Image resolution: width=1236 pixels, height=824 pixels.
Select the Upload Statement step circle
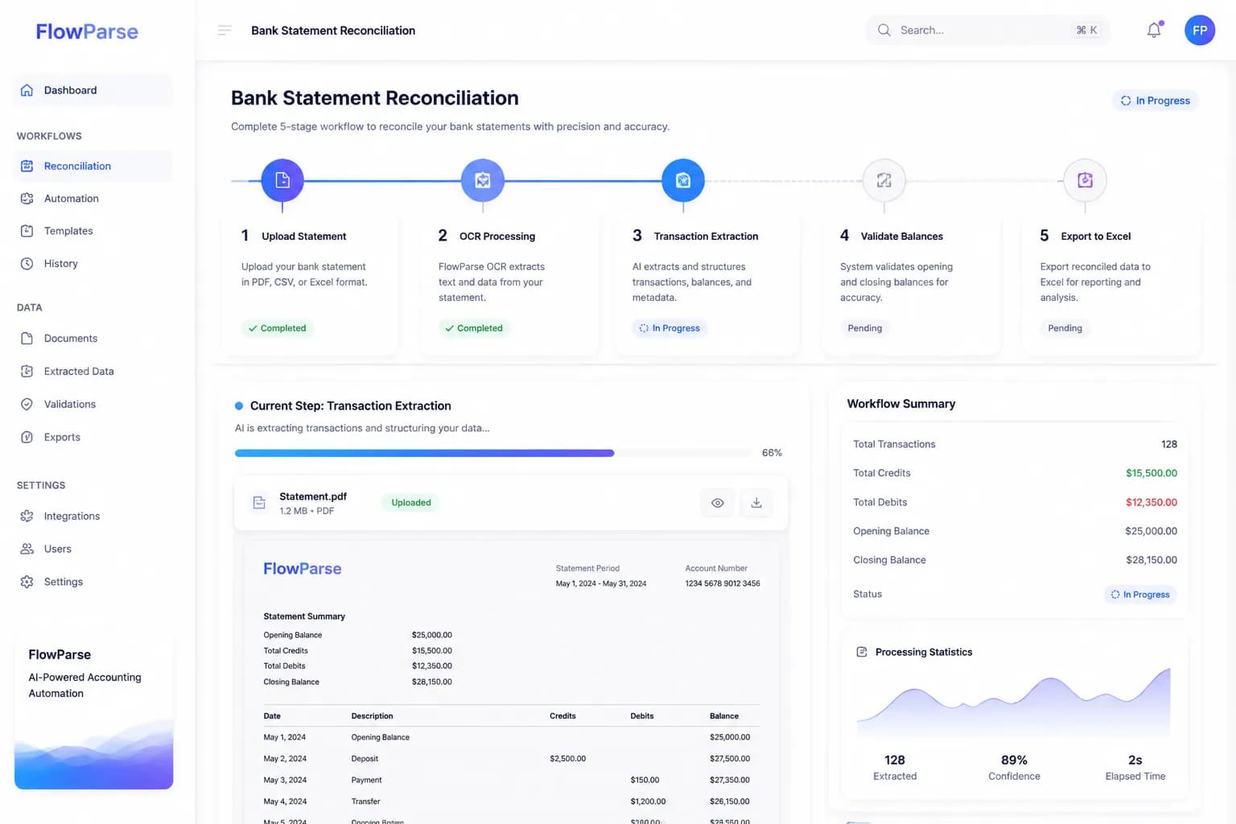point(282,180)
